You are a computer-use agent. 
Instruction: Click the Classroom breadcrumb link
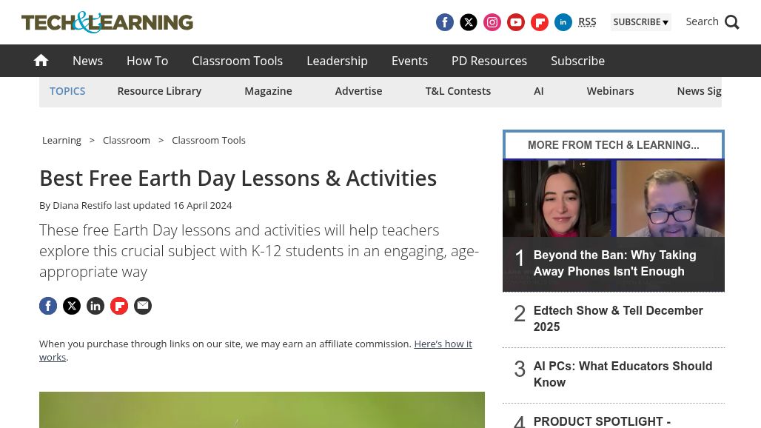pyautogui.click(x=127, y=140)
